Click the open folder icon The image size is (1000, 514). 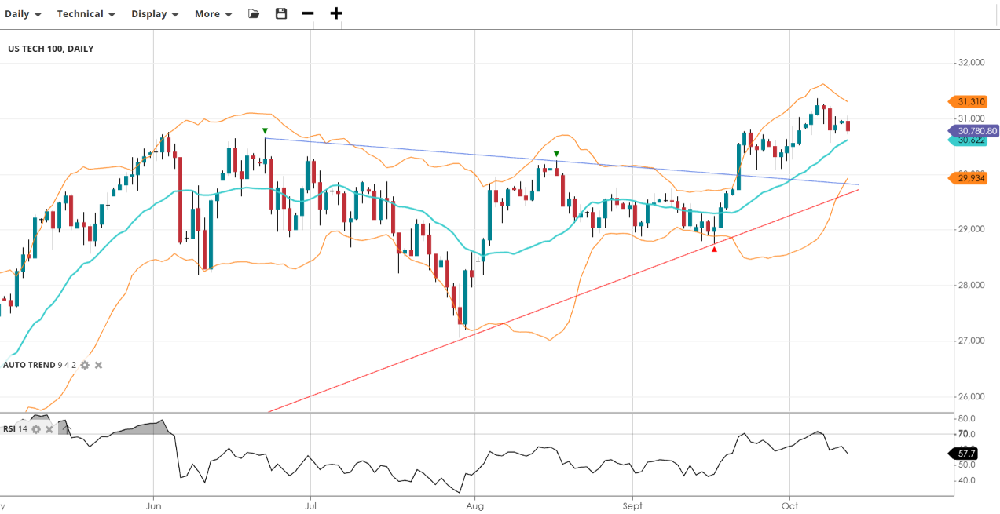254,13
